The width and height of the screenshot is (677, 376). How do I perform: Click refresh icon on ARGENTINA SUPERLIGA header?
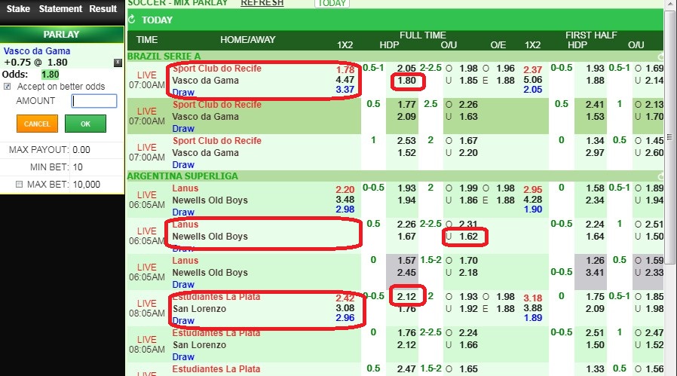(x=660, y=176)
